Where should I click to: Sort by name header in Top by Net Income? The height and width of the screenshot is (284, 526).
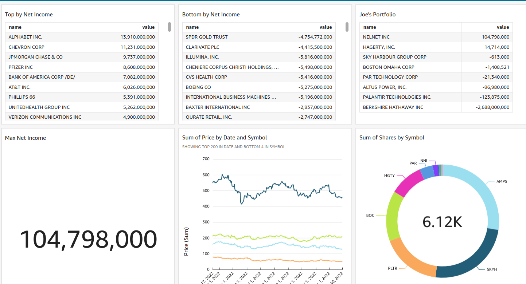point(56,27)
